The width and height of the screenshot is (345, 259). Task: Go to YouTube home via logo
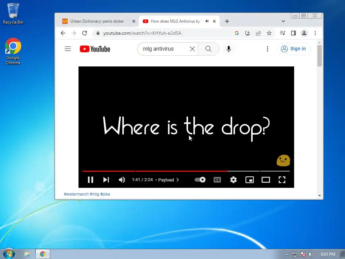[x=95, y=49]
